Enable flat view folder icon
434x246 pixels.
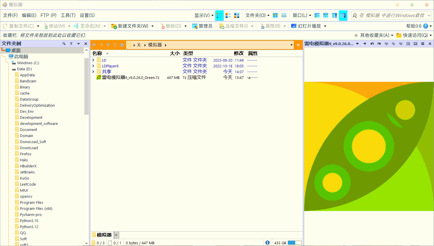coord(275,15)
